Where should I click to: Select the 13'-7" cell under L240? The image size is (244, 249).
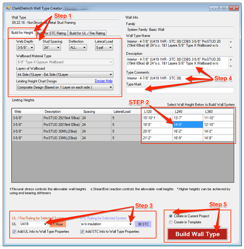point(188,118)
